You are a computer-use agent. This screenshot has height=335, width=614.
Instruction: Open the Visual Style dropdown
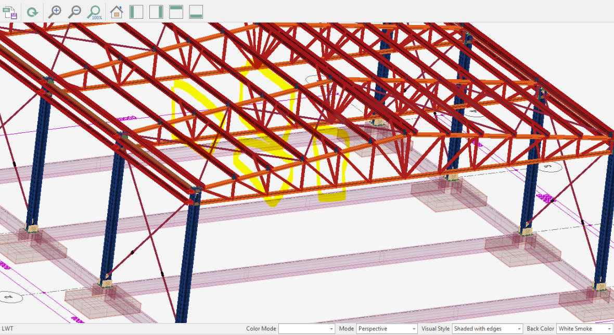[x=488, y=329]
